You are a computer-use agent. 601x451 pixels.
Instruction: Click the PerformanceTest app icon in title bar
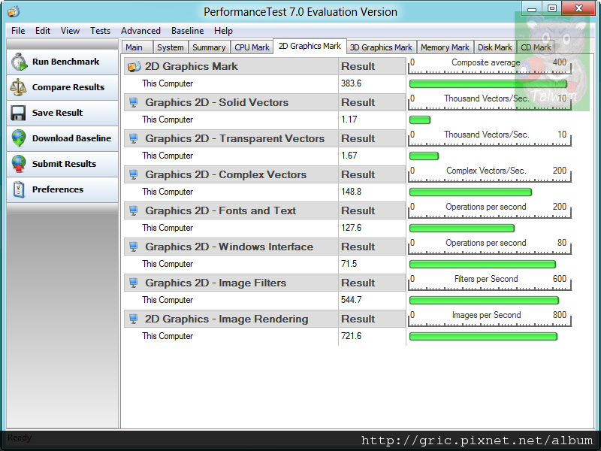pos(13,12)
